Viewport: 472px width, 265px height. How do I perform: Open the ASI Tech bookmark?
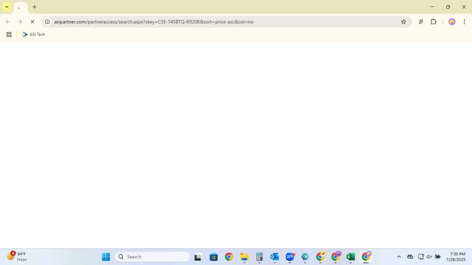(34, 35)
